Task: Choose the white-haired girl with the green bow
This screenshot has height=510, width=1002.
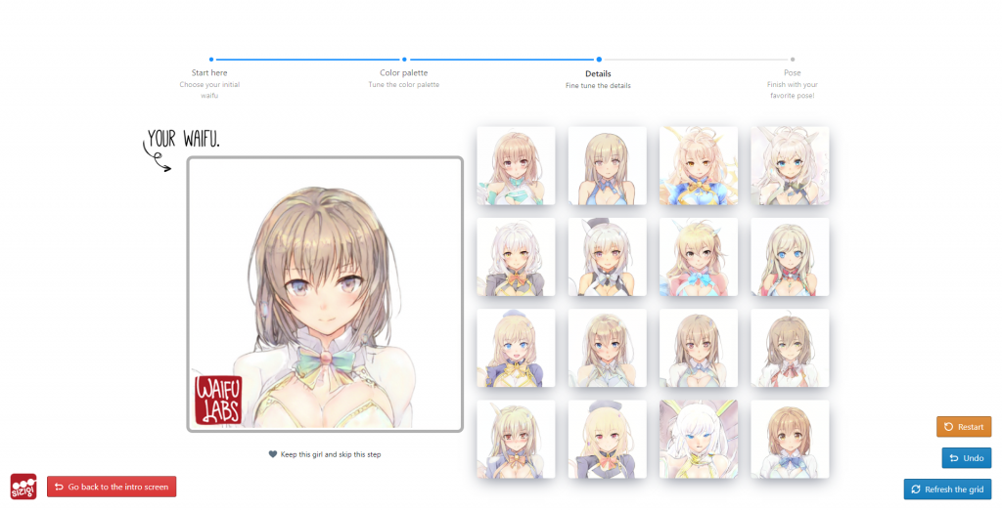Action: coord(790,166)
